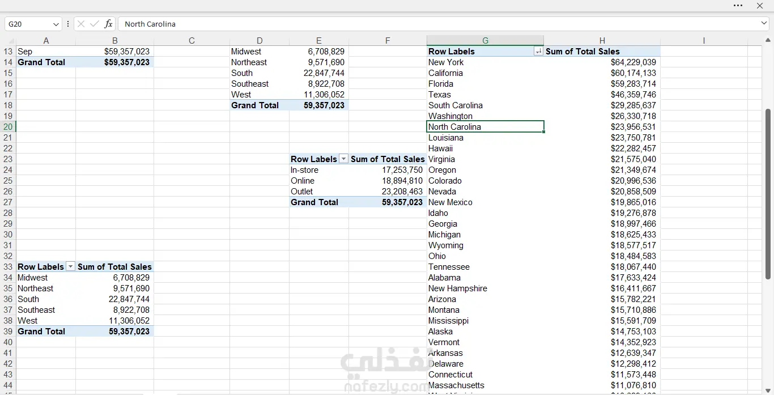Select column D header
The width and height of the screenshot is (774, 395).
pyautogui.click(x=260, y=40)
